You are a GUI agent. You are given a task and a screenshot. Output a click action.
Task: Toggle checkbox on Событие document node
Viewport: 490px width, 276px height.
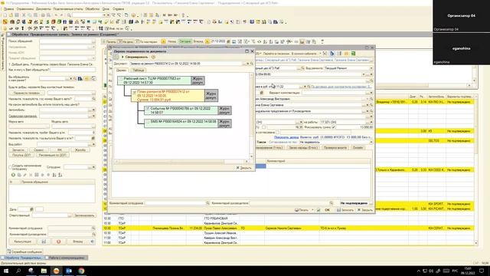[148, 109]
